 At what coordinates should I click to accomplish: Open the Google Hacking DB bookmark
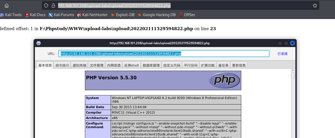coord(157,15)
